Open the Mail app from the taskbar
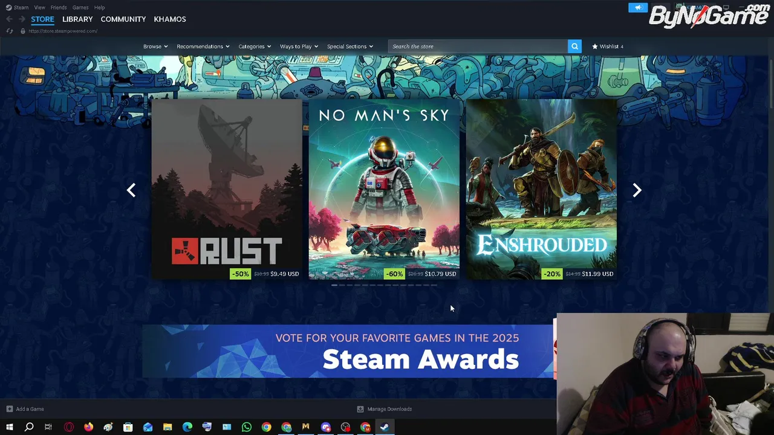 (x=148, y=427)
